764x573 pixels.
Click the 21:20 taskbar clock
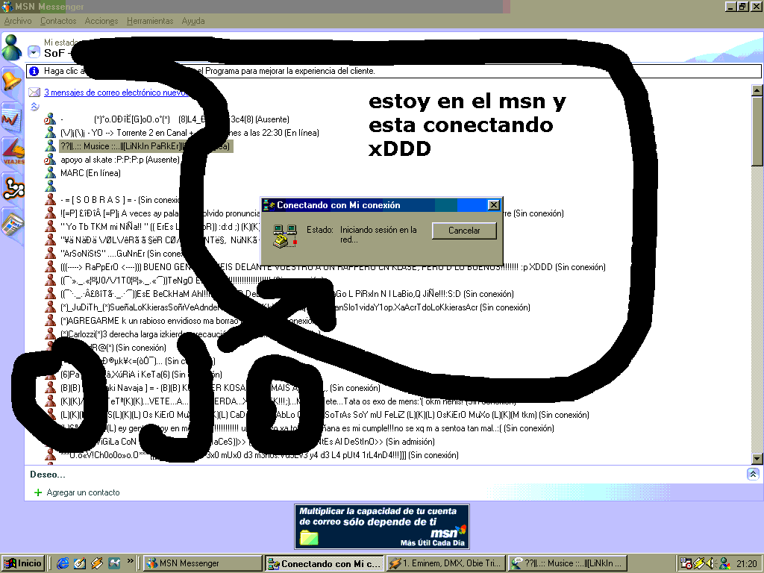pos(746,564)
